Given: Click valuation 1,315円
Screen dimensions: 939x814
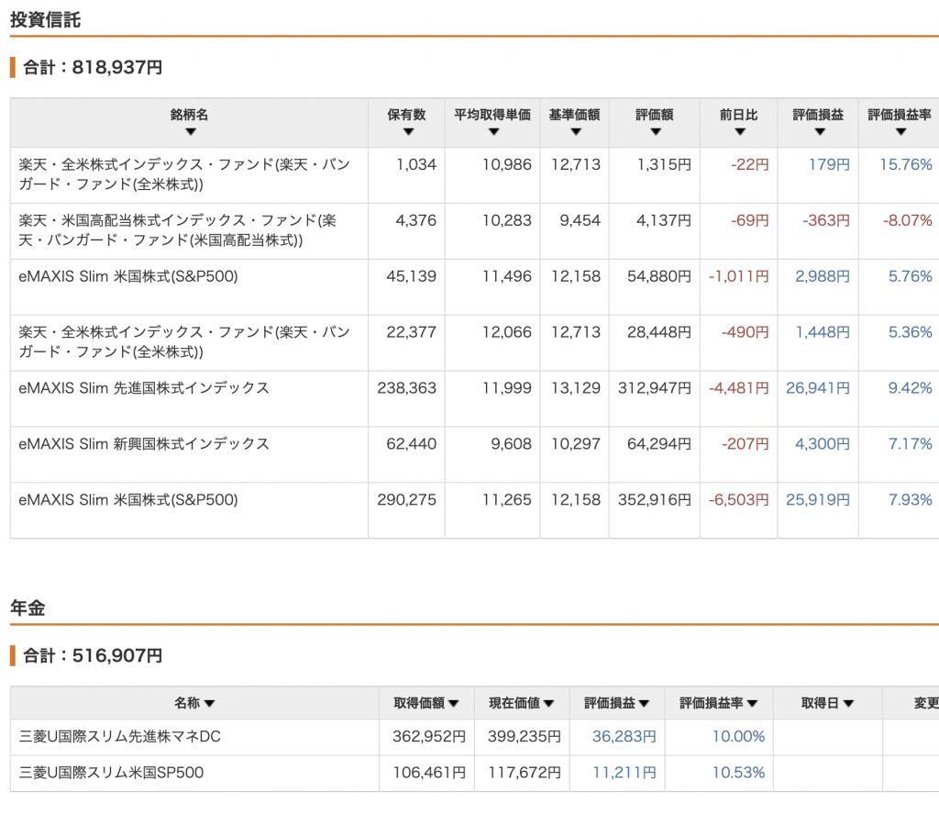Looking at the screenshot, I should point(664,165).
